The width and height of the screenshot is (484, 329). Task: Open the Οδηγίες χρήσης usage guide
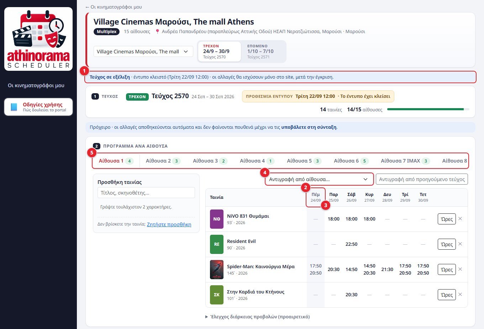click(x=38, y=107)
